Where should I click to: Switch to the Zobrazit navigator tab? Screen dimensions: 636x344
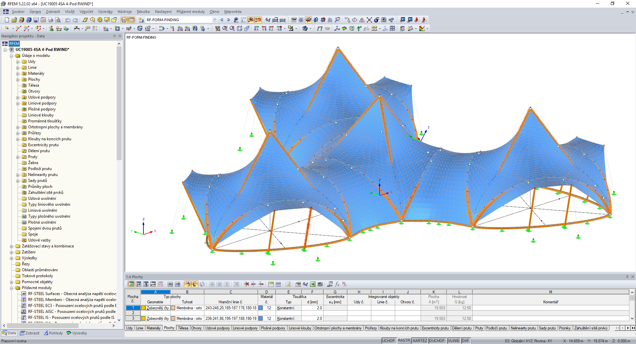pyautogui.click(x=29, y=333)
